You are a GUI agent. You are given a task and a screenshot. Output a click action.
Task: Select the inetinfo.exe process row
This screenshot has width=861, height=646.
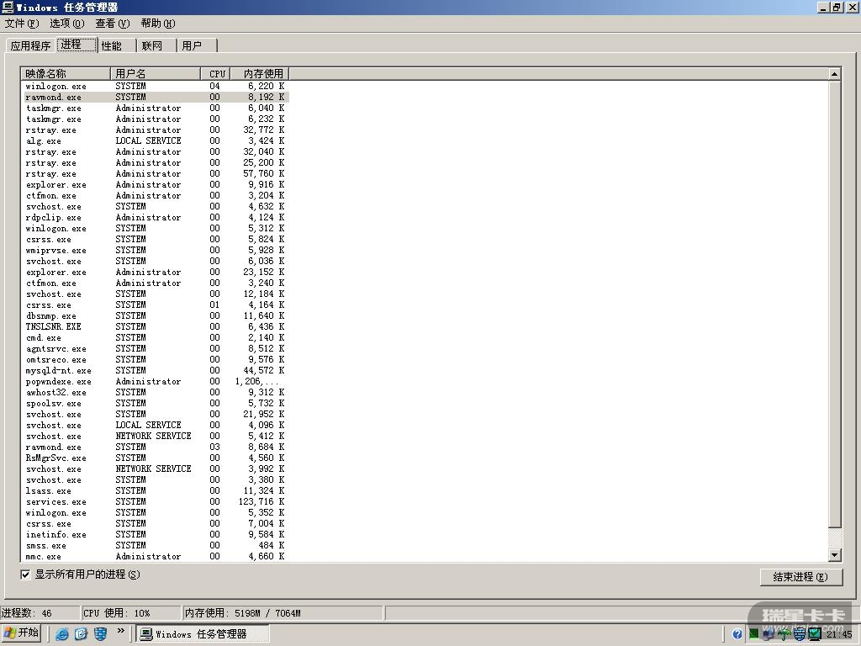point(155,534)
